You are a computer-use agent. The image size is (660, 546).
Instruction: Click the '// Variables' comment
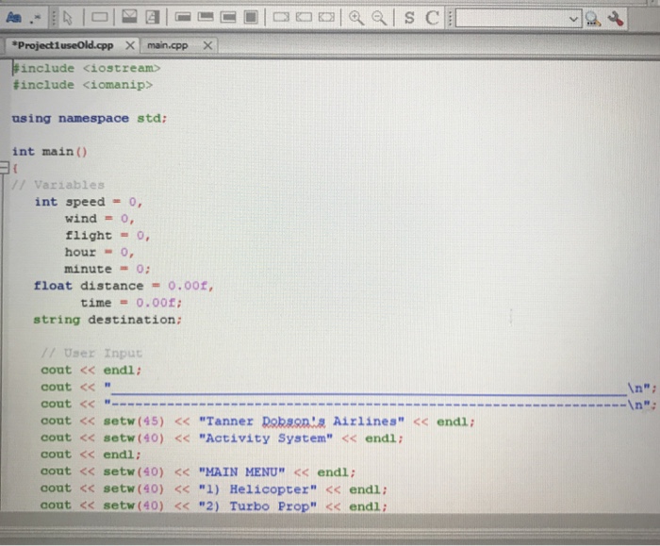coord(58,185)
